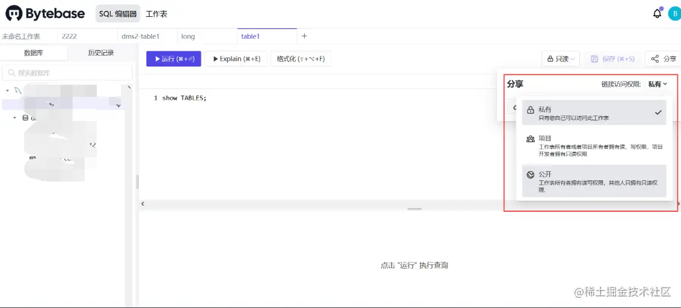Select the table1 worksheet tab
The height and width of the screenshot is (308, 681).
(267, 36)
